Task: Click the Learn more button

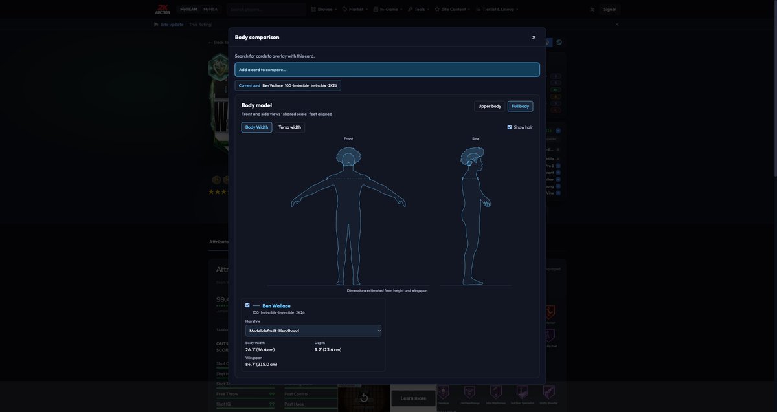Action: point(413,398)
